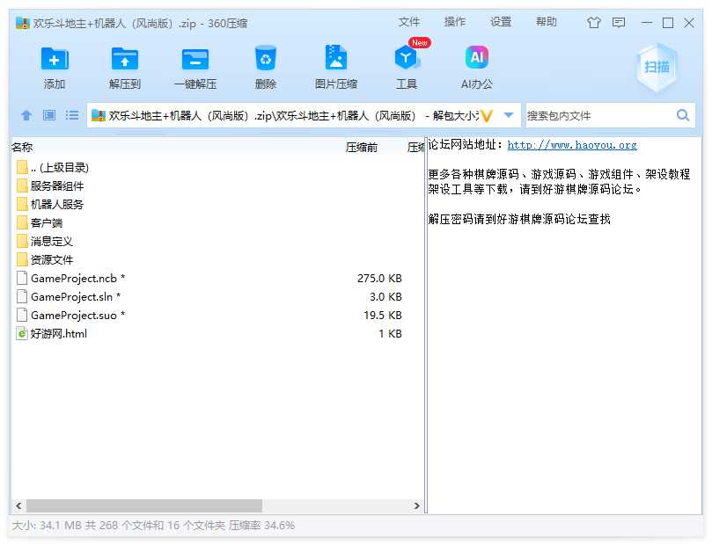Click the Add (添加) toolbar icon

[55, 59]
